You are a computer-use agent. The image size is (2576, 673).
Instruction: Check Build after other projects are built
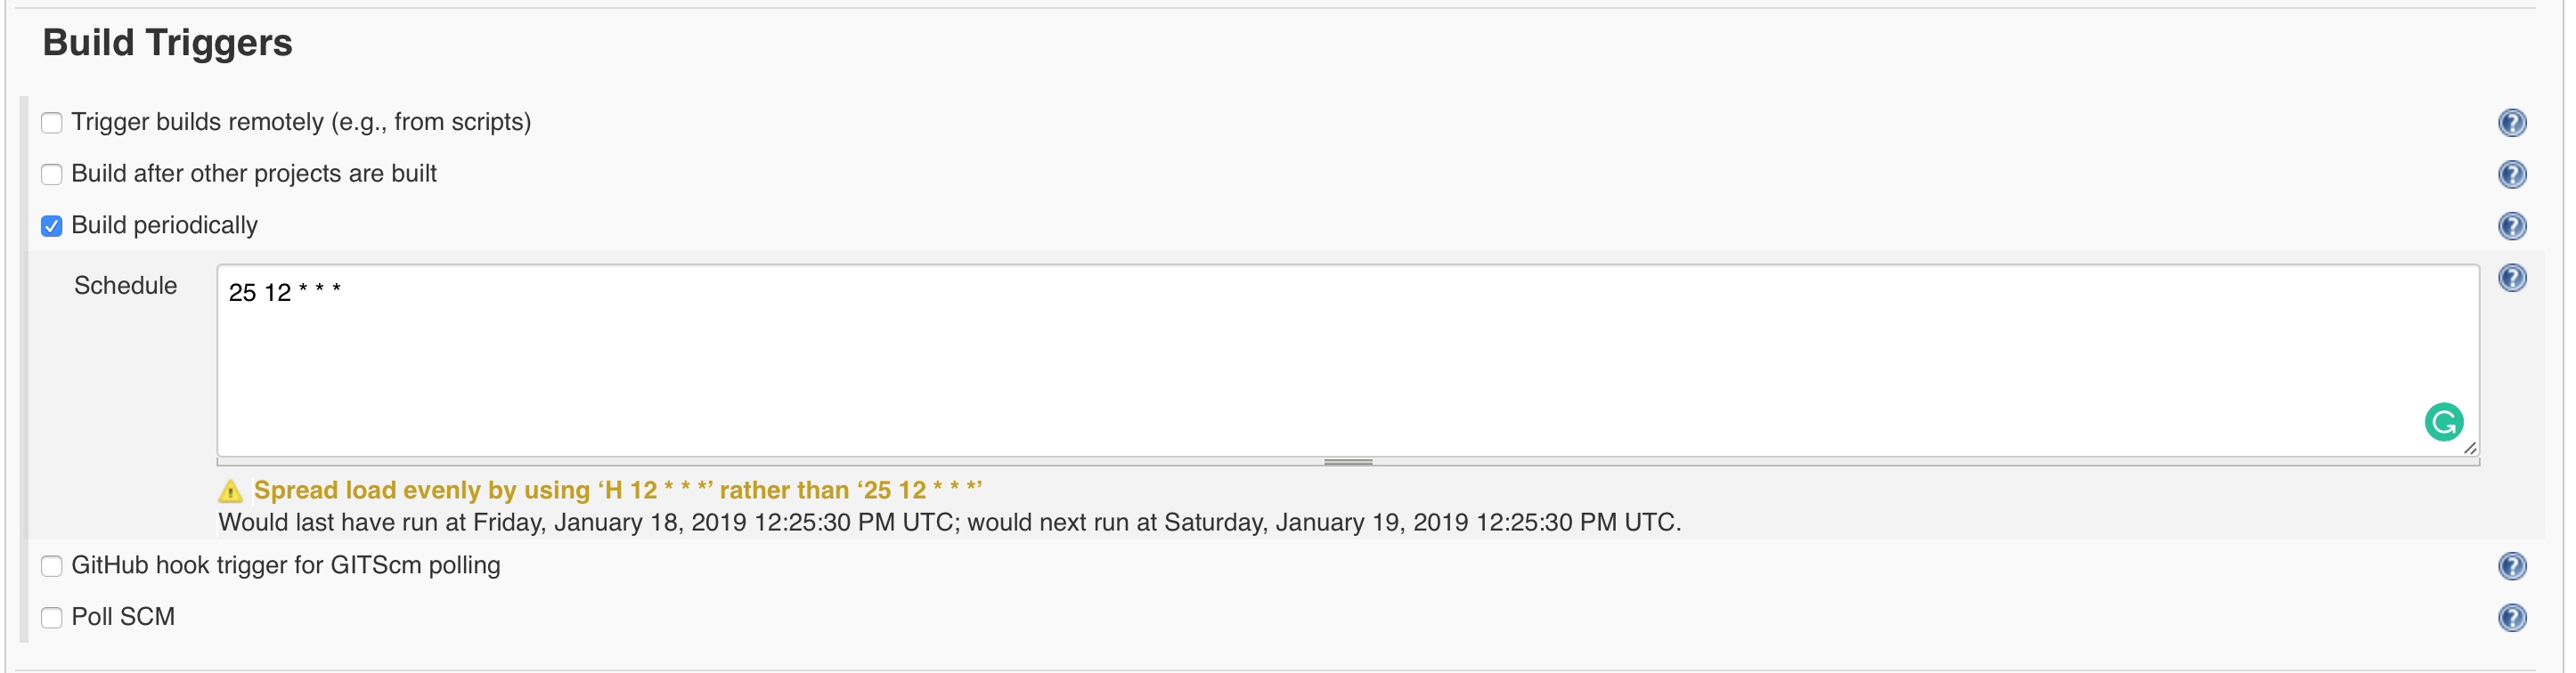click(52, 175)
